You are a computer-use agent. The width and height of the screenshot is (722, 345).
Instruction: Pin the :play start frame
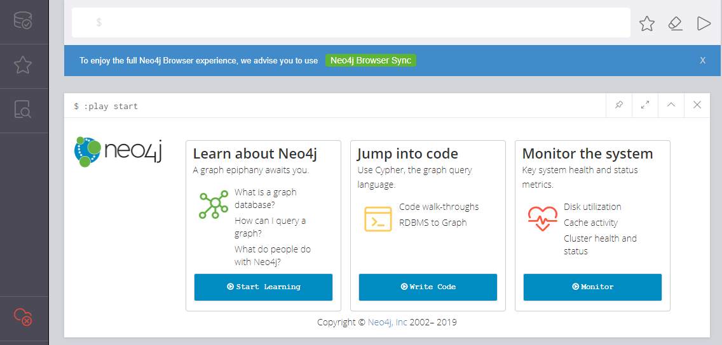click(x=619, y=105)
